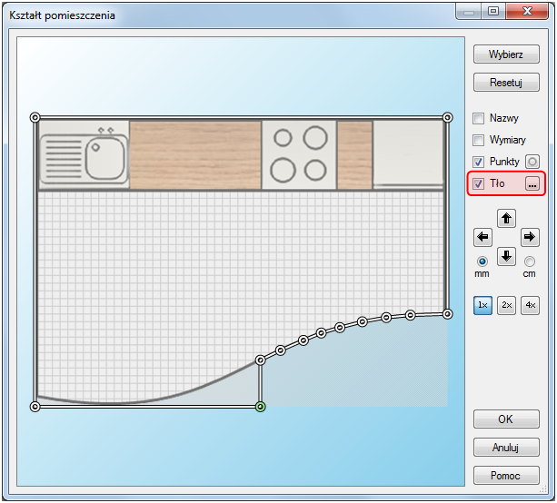Select the mm unit radio button
The height and width of the screenshot is (503, 557).
click(482, 261)
